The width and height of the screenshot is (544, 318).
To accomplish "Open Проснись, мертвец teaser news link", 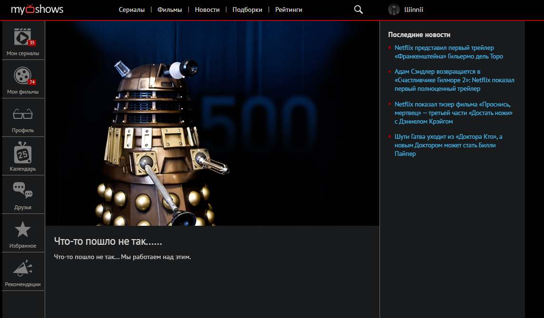I will click(454, 113).
